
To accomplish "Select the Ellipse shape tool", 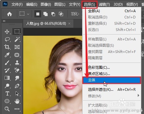I will click(7, 101).
